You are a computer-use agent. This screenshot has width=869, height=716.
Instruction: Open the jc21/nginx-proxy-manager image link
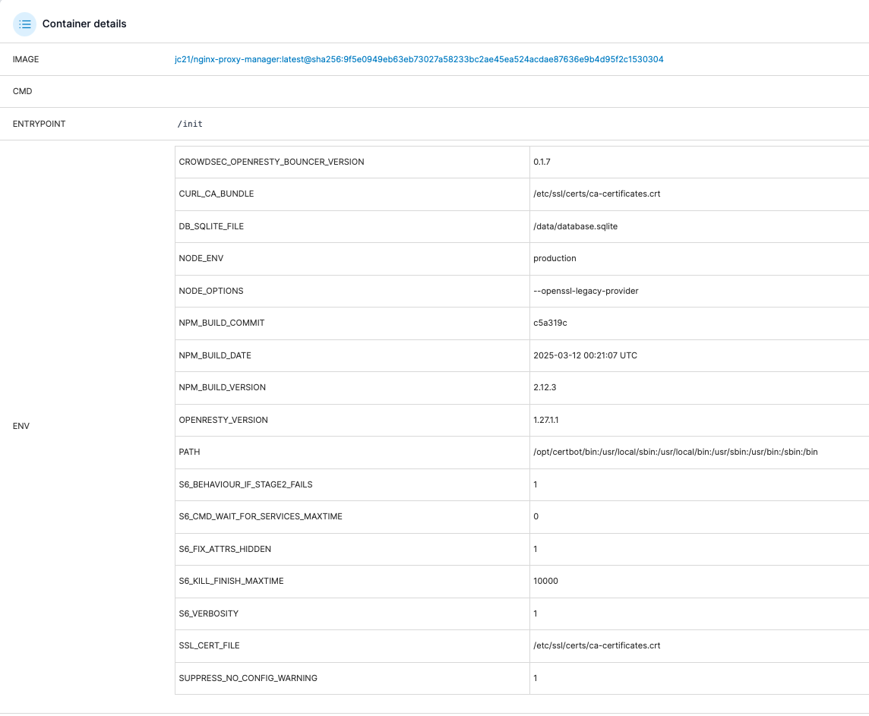click(x=419, y=59)
